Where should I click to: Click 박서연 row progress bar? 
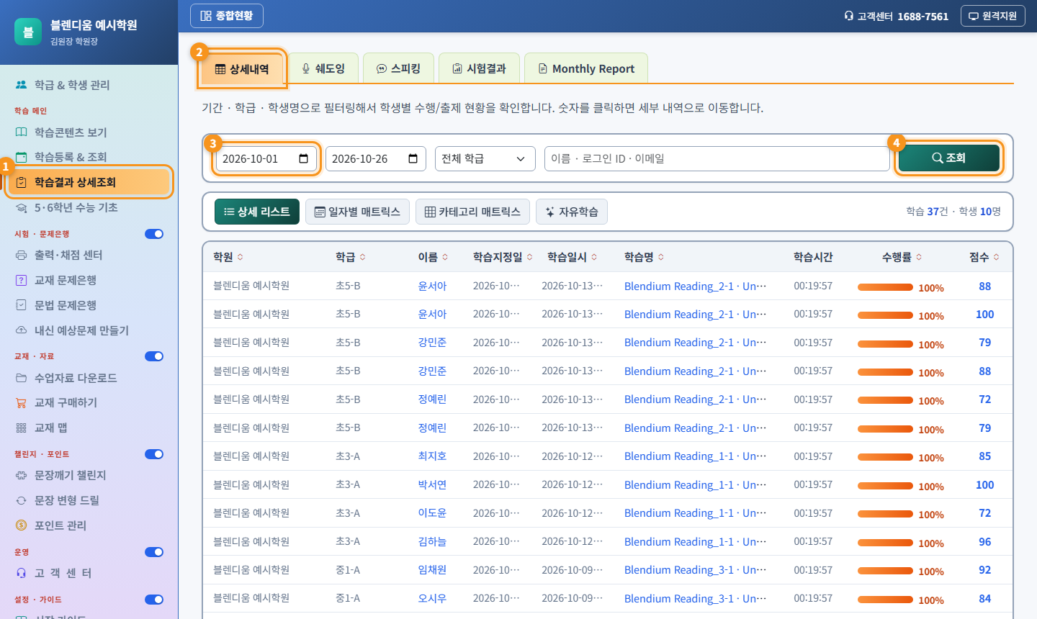(885, 486)
